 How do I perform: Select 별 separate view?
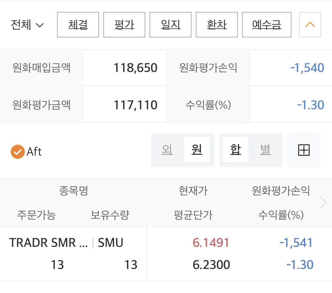pyautogui.click(x=265, y=150)
